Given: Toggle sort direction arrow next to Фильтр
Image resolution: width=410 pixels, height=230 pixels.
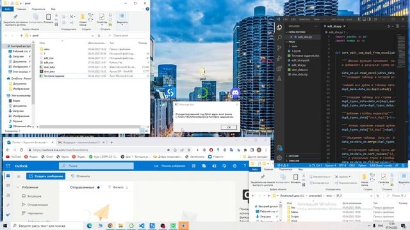Looking at the screenshot, I should (127, 187).
